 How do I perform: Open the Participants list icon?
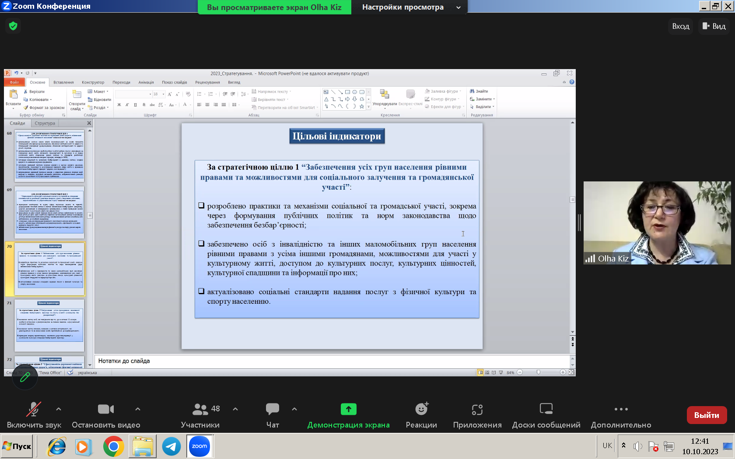tap(200, 409)
